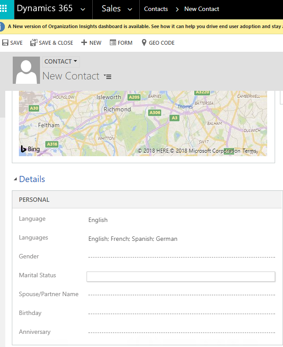283x347 pixels.
Task: Click the Terms link on the map
Action: 249,151
